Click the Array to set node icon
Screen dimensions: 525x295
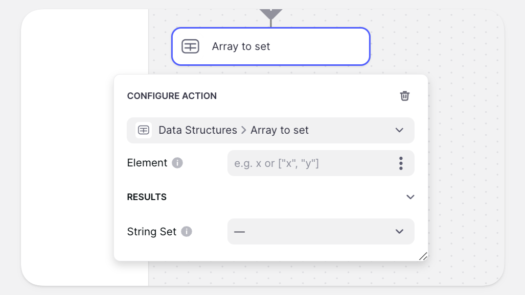click(190, 46)
